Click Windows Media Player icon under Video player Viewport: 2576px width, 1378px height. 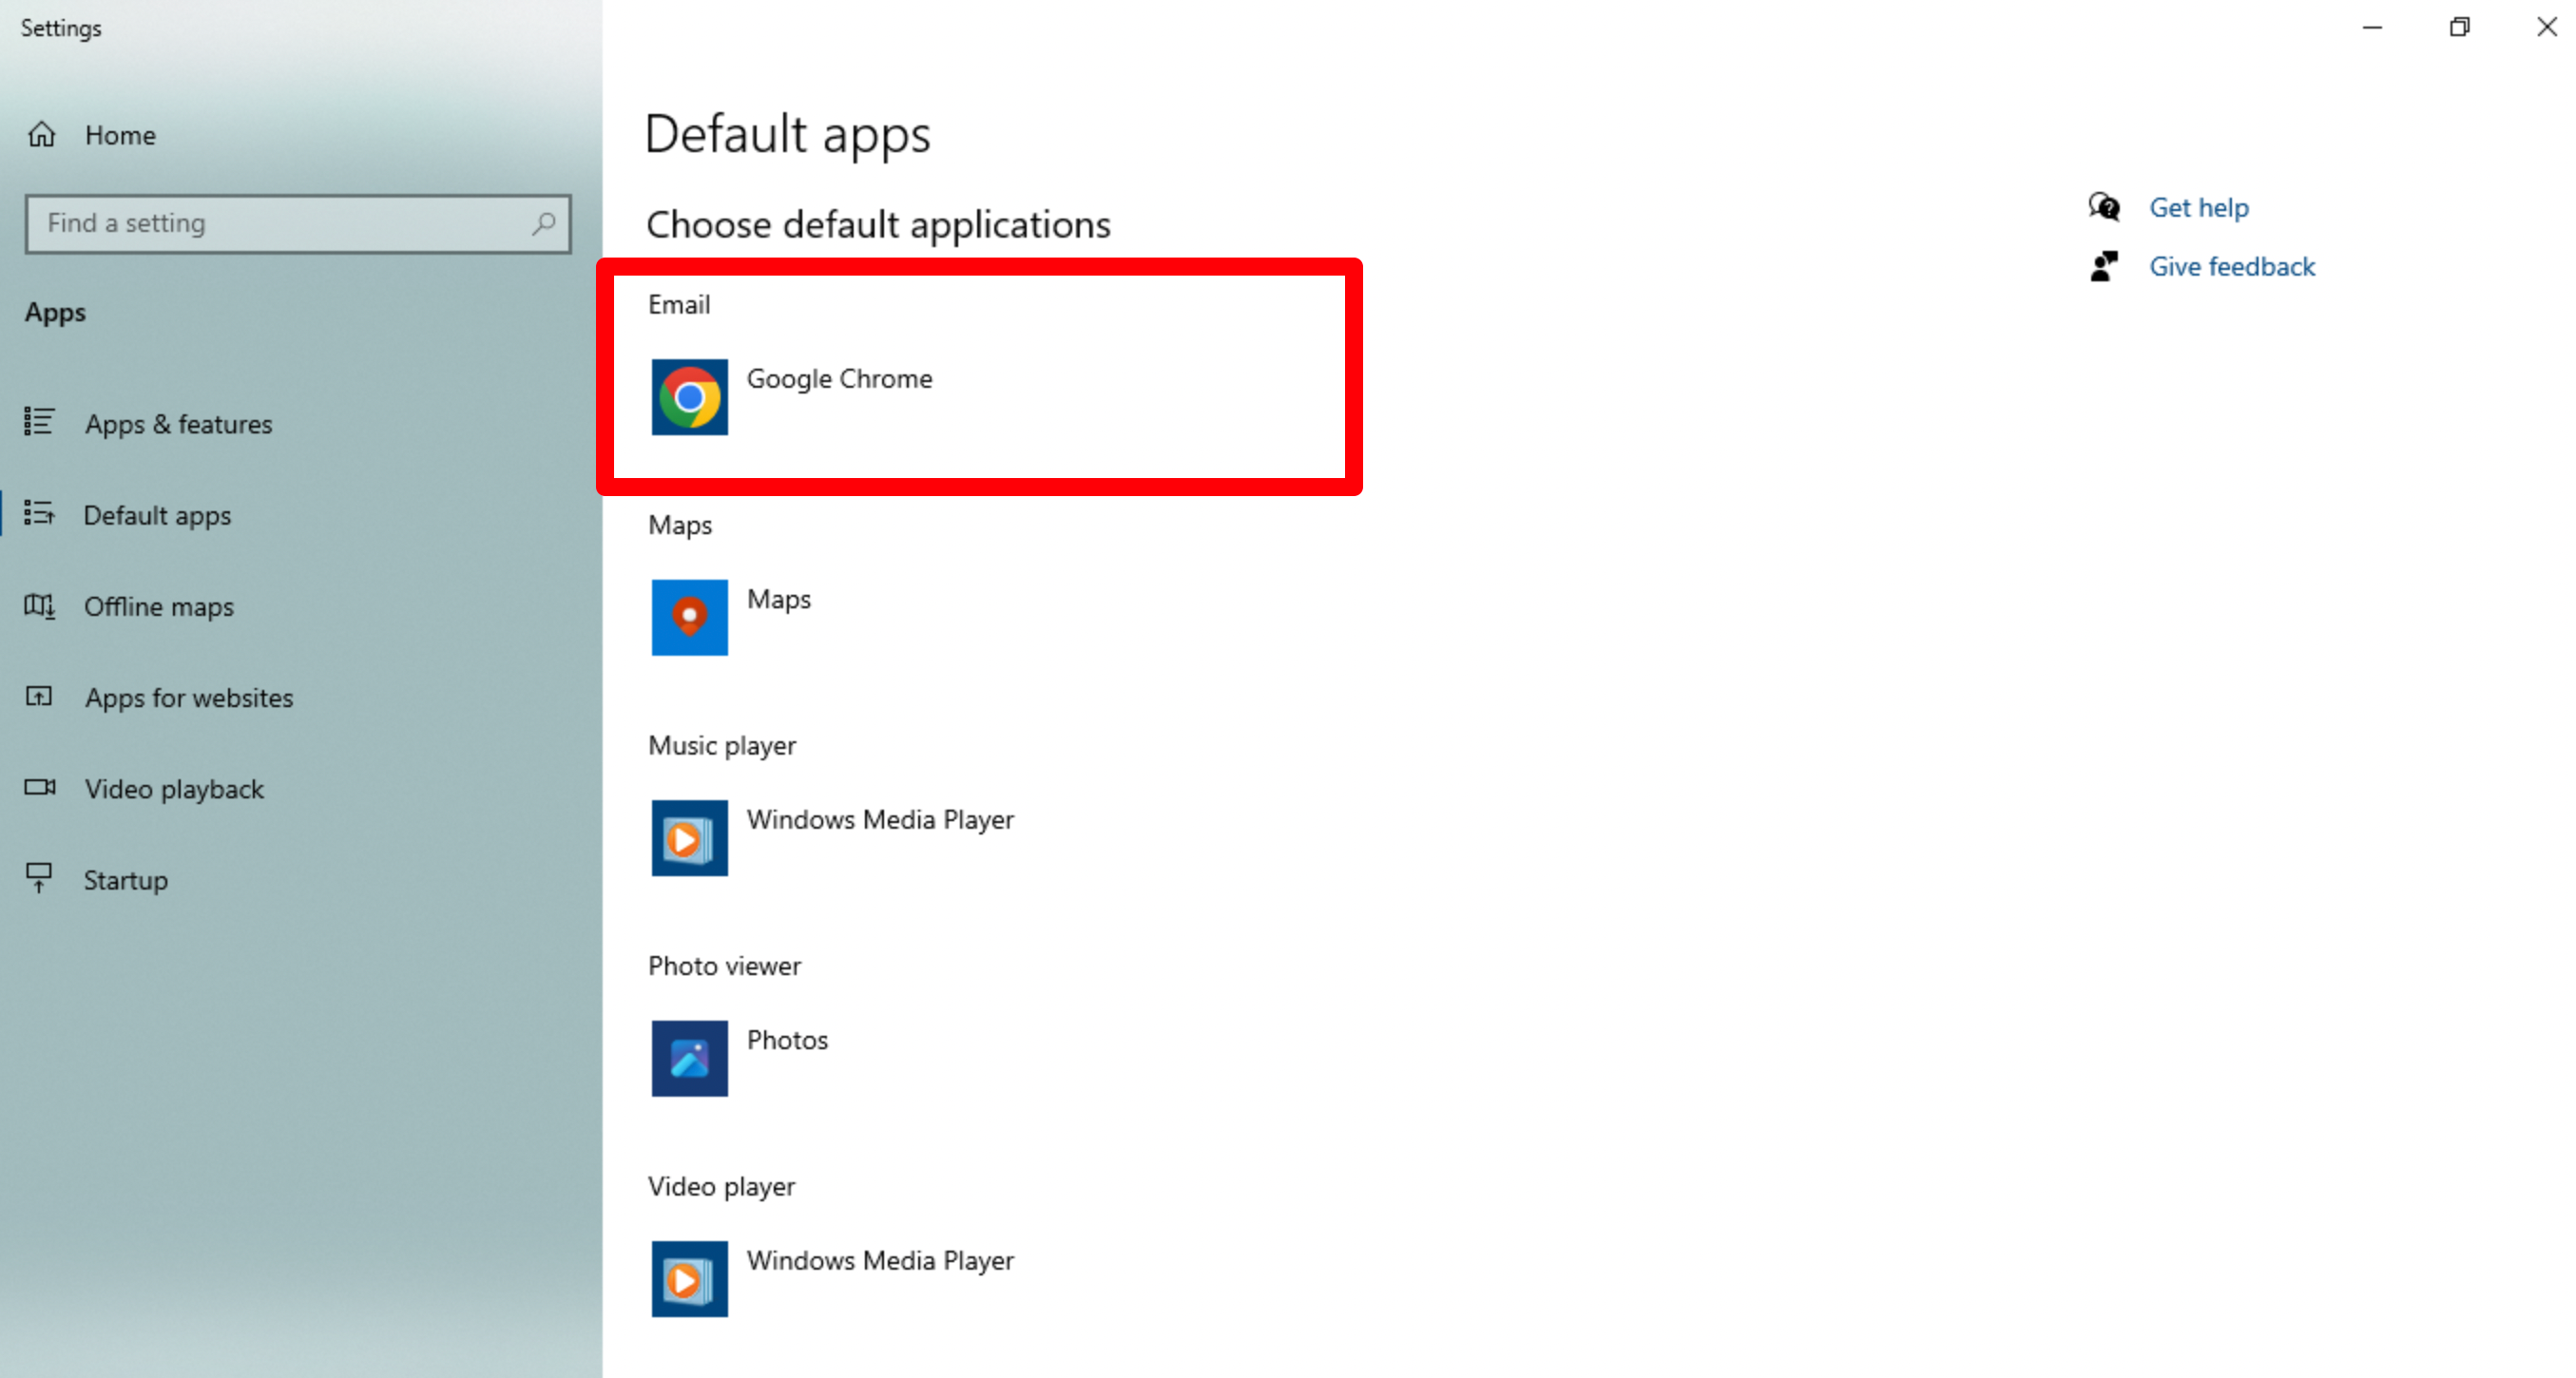point(690,1279)
